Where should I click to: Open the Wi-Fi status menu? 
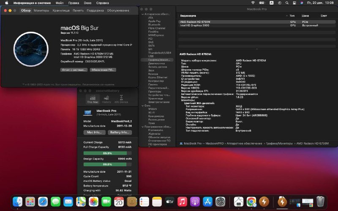tap(253, 3)
